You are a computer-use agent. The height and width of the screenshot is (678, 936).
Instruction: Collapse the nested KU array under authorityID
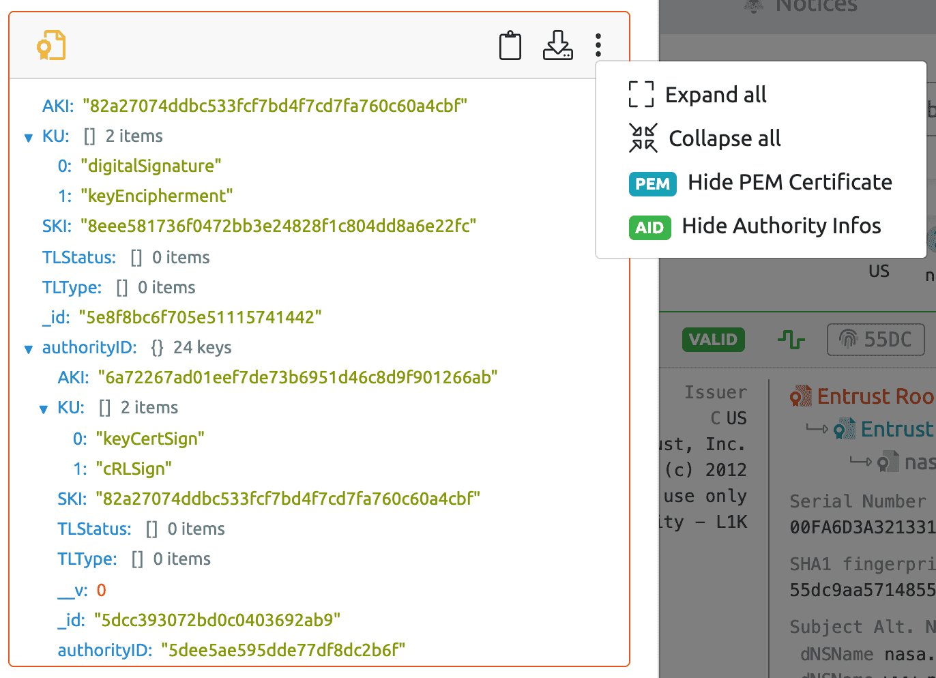tap(44, 409)
